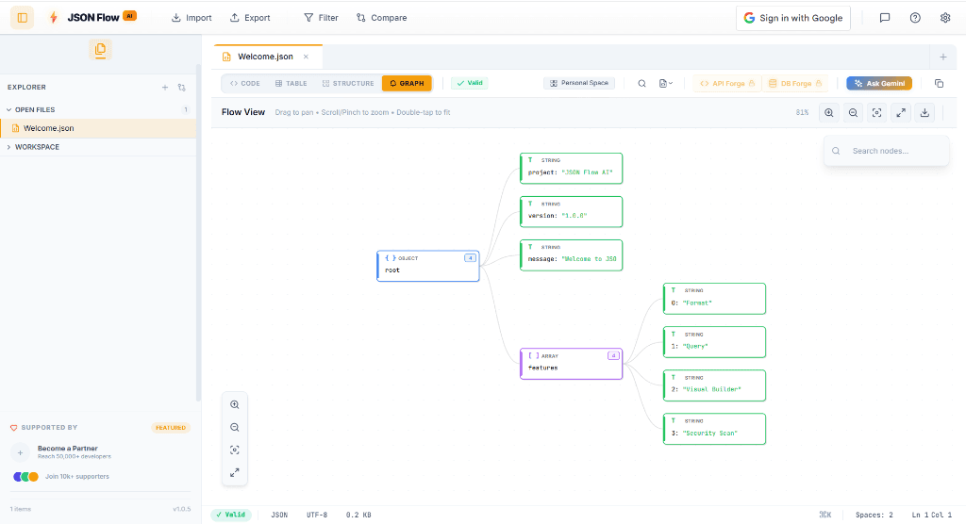966x524 pixels.
Task: Sign in with Google
Action: (792, 18)
